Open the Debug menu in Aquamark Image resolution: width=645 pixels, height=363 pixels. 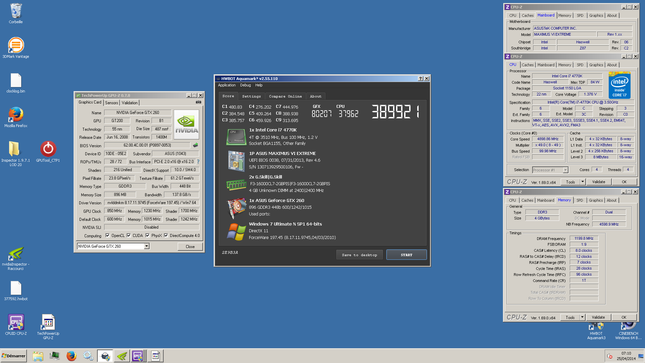[x=245, y=85]
